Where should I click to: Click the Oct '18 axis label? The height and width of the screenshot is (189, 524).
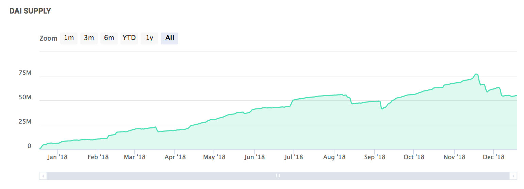414,157
